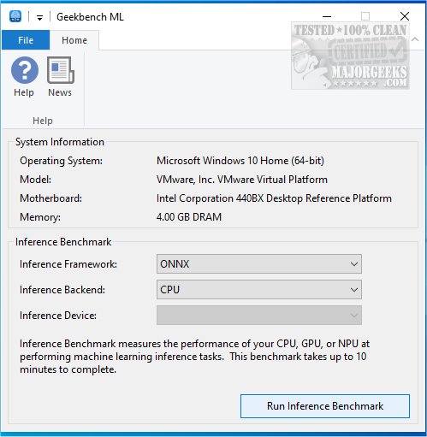
Task: Expand the Inference Backend CPU dropdown
Action: tap(259, 290)
